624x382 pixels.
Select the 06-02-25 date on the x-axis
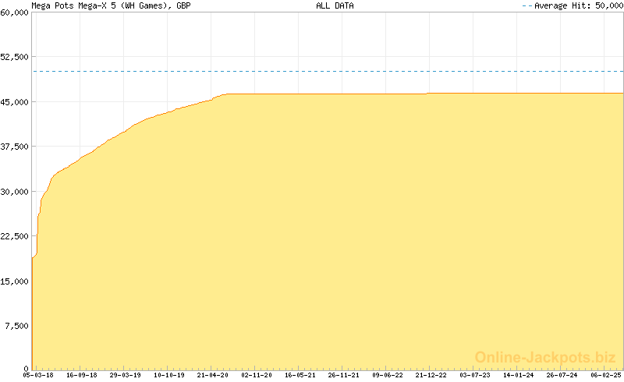click(605, 376)
